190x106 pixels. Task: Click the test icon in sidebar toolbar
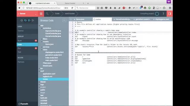coord(33,20)
